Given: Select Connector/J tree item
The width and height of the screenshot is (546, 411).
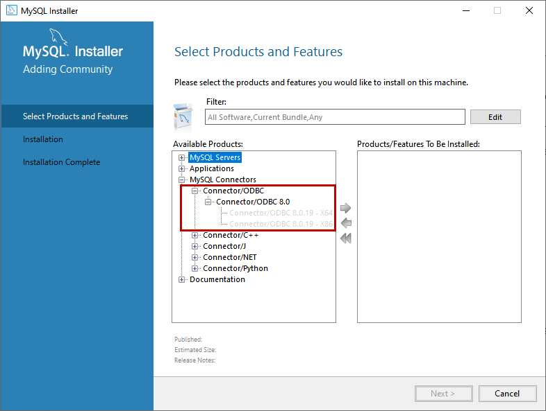Looking at the screenshot, I should 224,246.
